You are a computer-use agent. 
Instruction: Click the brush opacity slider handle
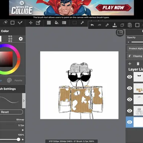18,140
